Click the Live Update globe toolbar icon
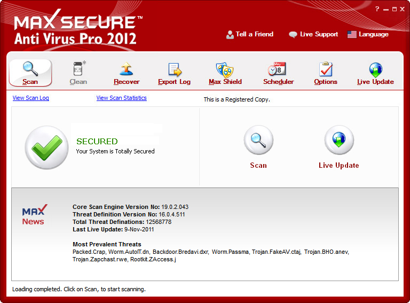 click(x=376, y=69)
